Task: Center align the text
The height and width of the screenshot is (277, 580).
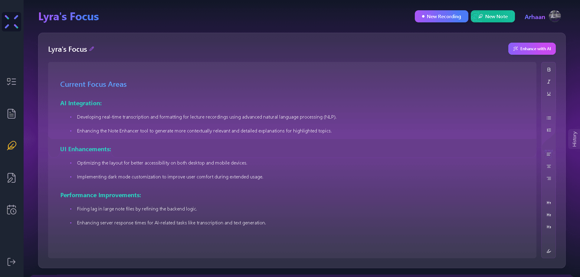Action: pyautogui.click(x=549, y=166)
